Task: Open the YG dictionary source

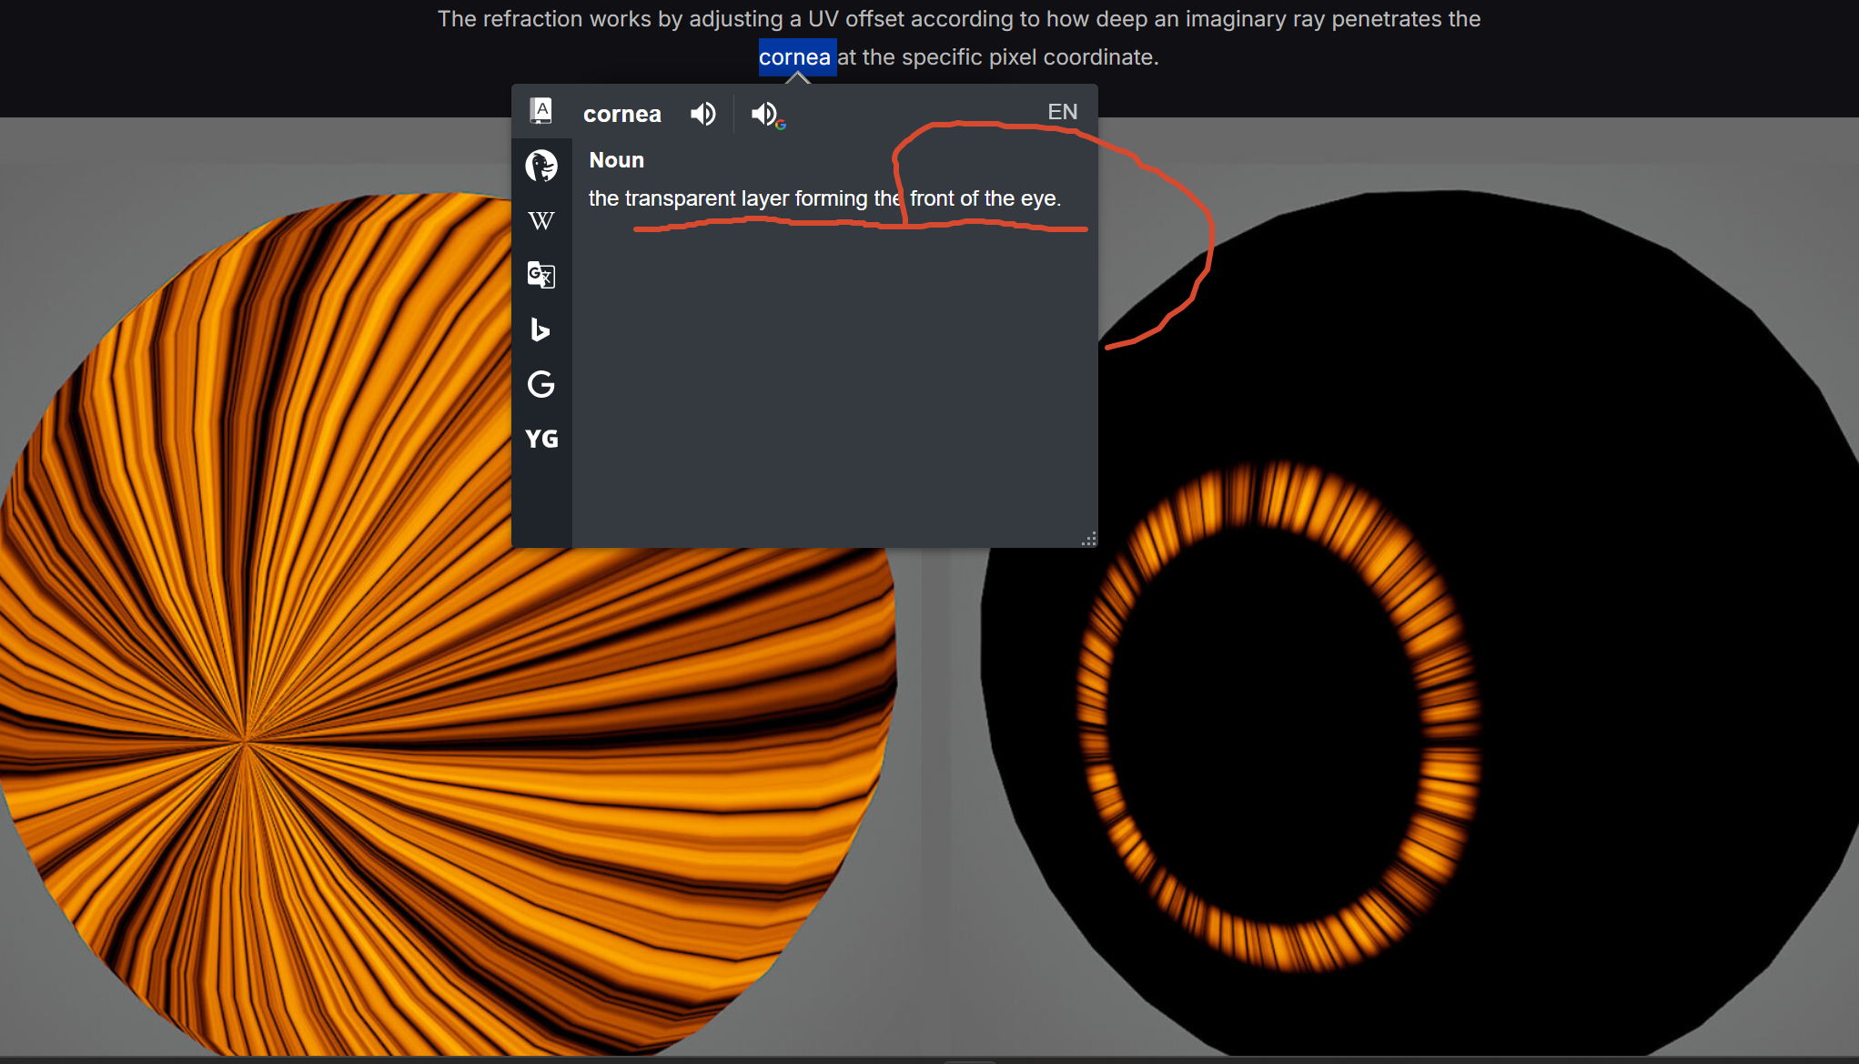Action: tap(541, 439)
